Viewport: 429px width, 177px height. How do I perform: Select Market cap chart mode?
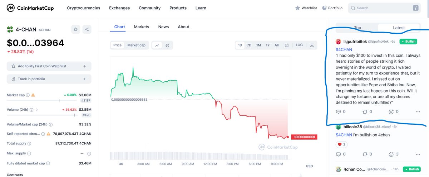(x=136, y=45)
